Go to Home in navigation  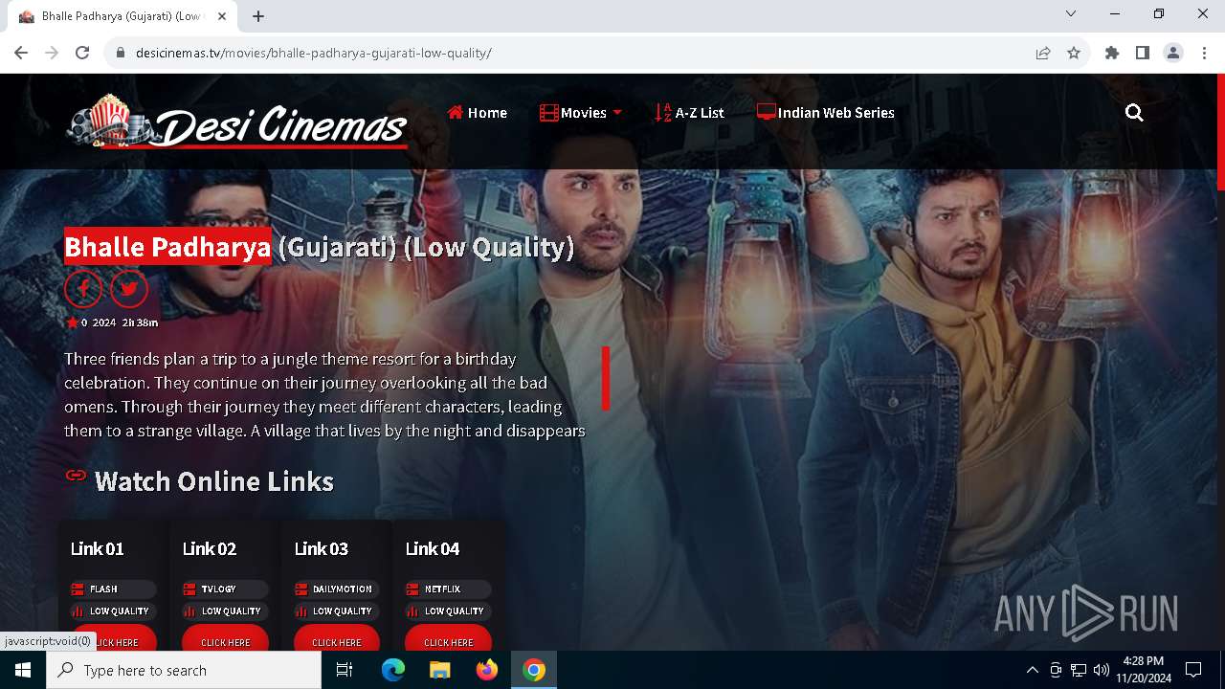pos(477,113)
